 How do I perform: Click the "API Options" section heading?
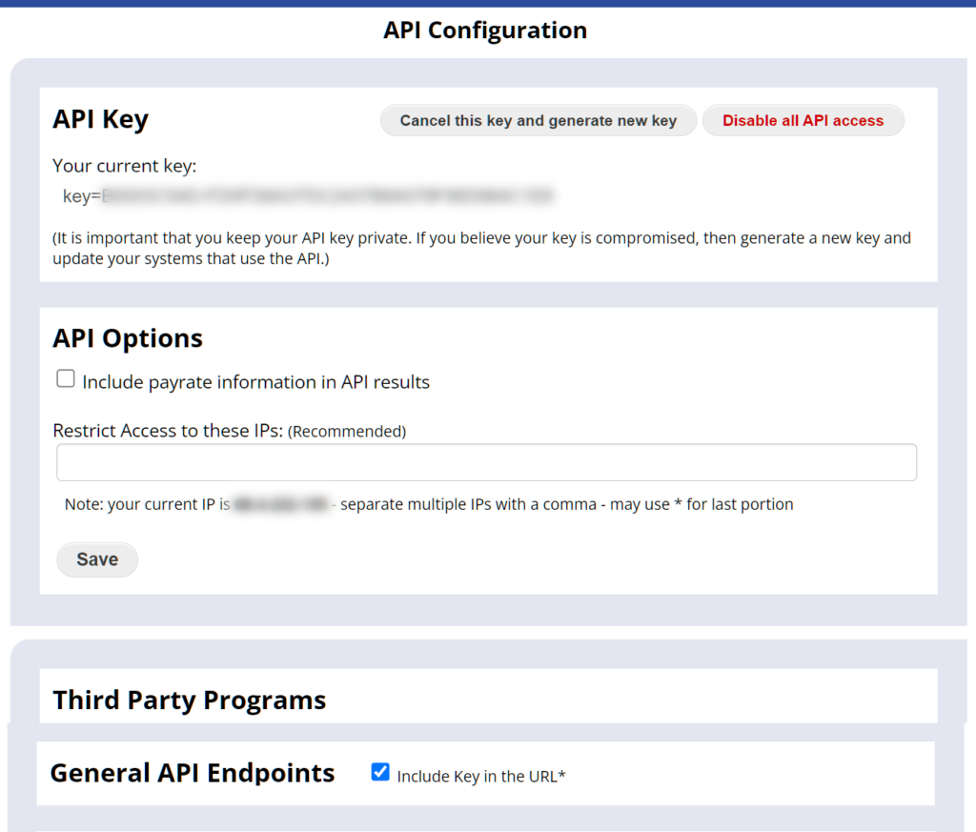point(127,337)
